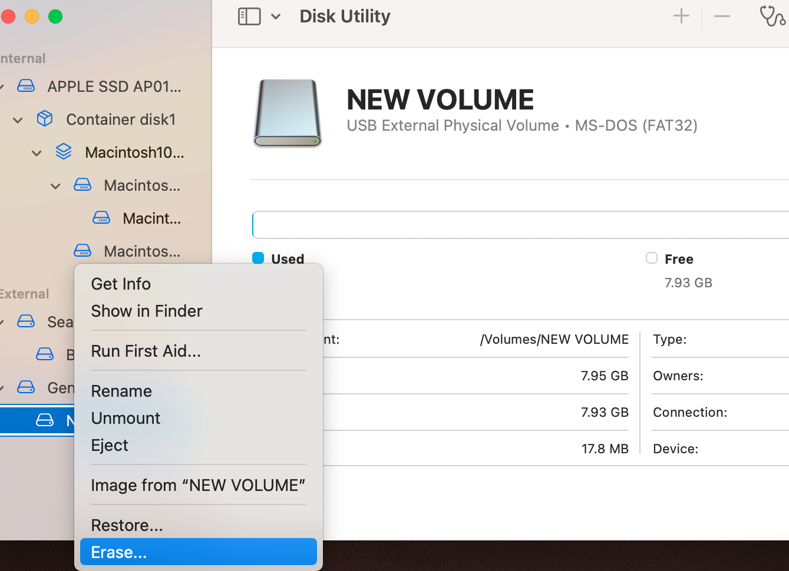
Task: Click the drive icon beside Macint...
Action: 101,218
